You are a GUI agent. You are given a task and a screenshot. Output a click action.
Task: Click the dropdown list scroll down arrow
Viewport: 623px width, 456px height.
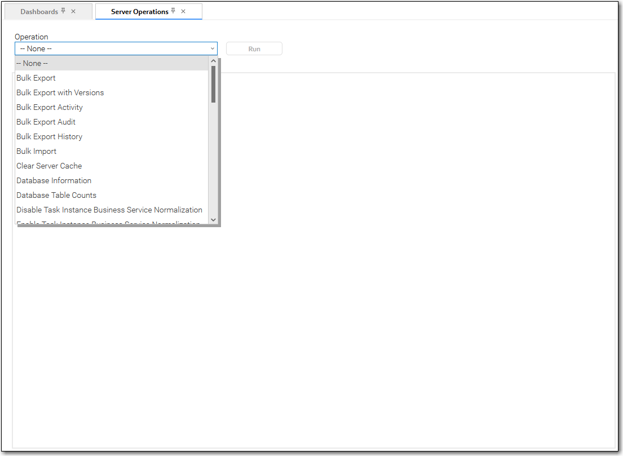[213, 219]
